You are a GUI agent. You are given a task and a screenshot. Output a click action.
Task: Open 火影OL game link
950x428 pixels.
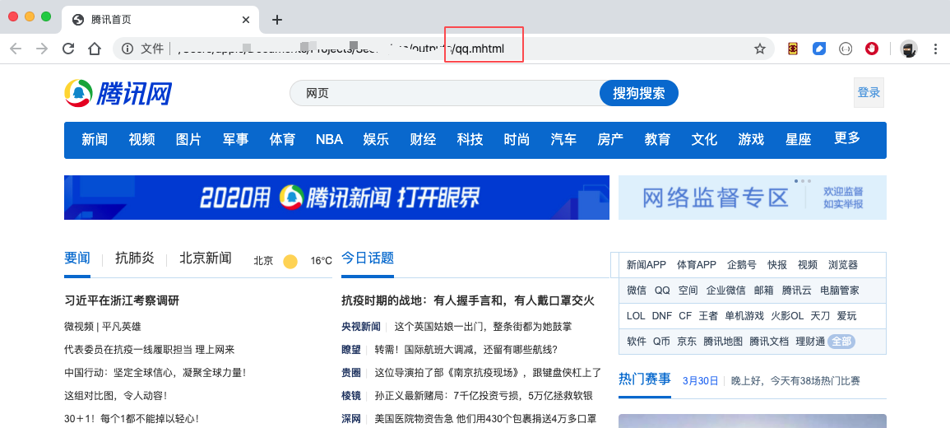point(788,316)
